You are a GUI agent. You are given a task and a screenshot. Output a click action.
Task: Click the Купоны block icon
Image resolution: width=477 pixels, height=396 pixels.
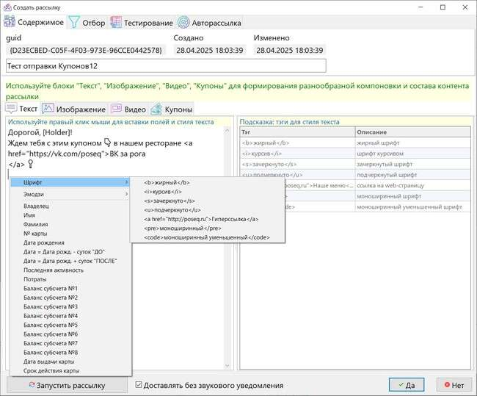pyautogui.click(x=156, y=109)
